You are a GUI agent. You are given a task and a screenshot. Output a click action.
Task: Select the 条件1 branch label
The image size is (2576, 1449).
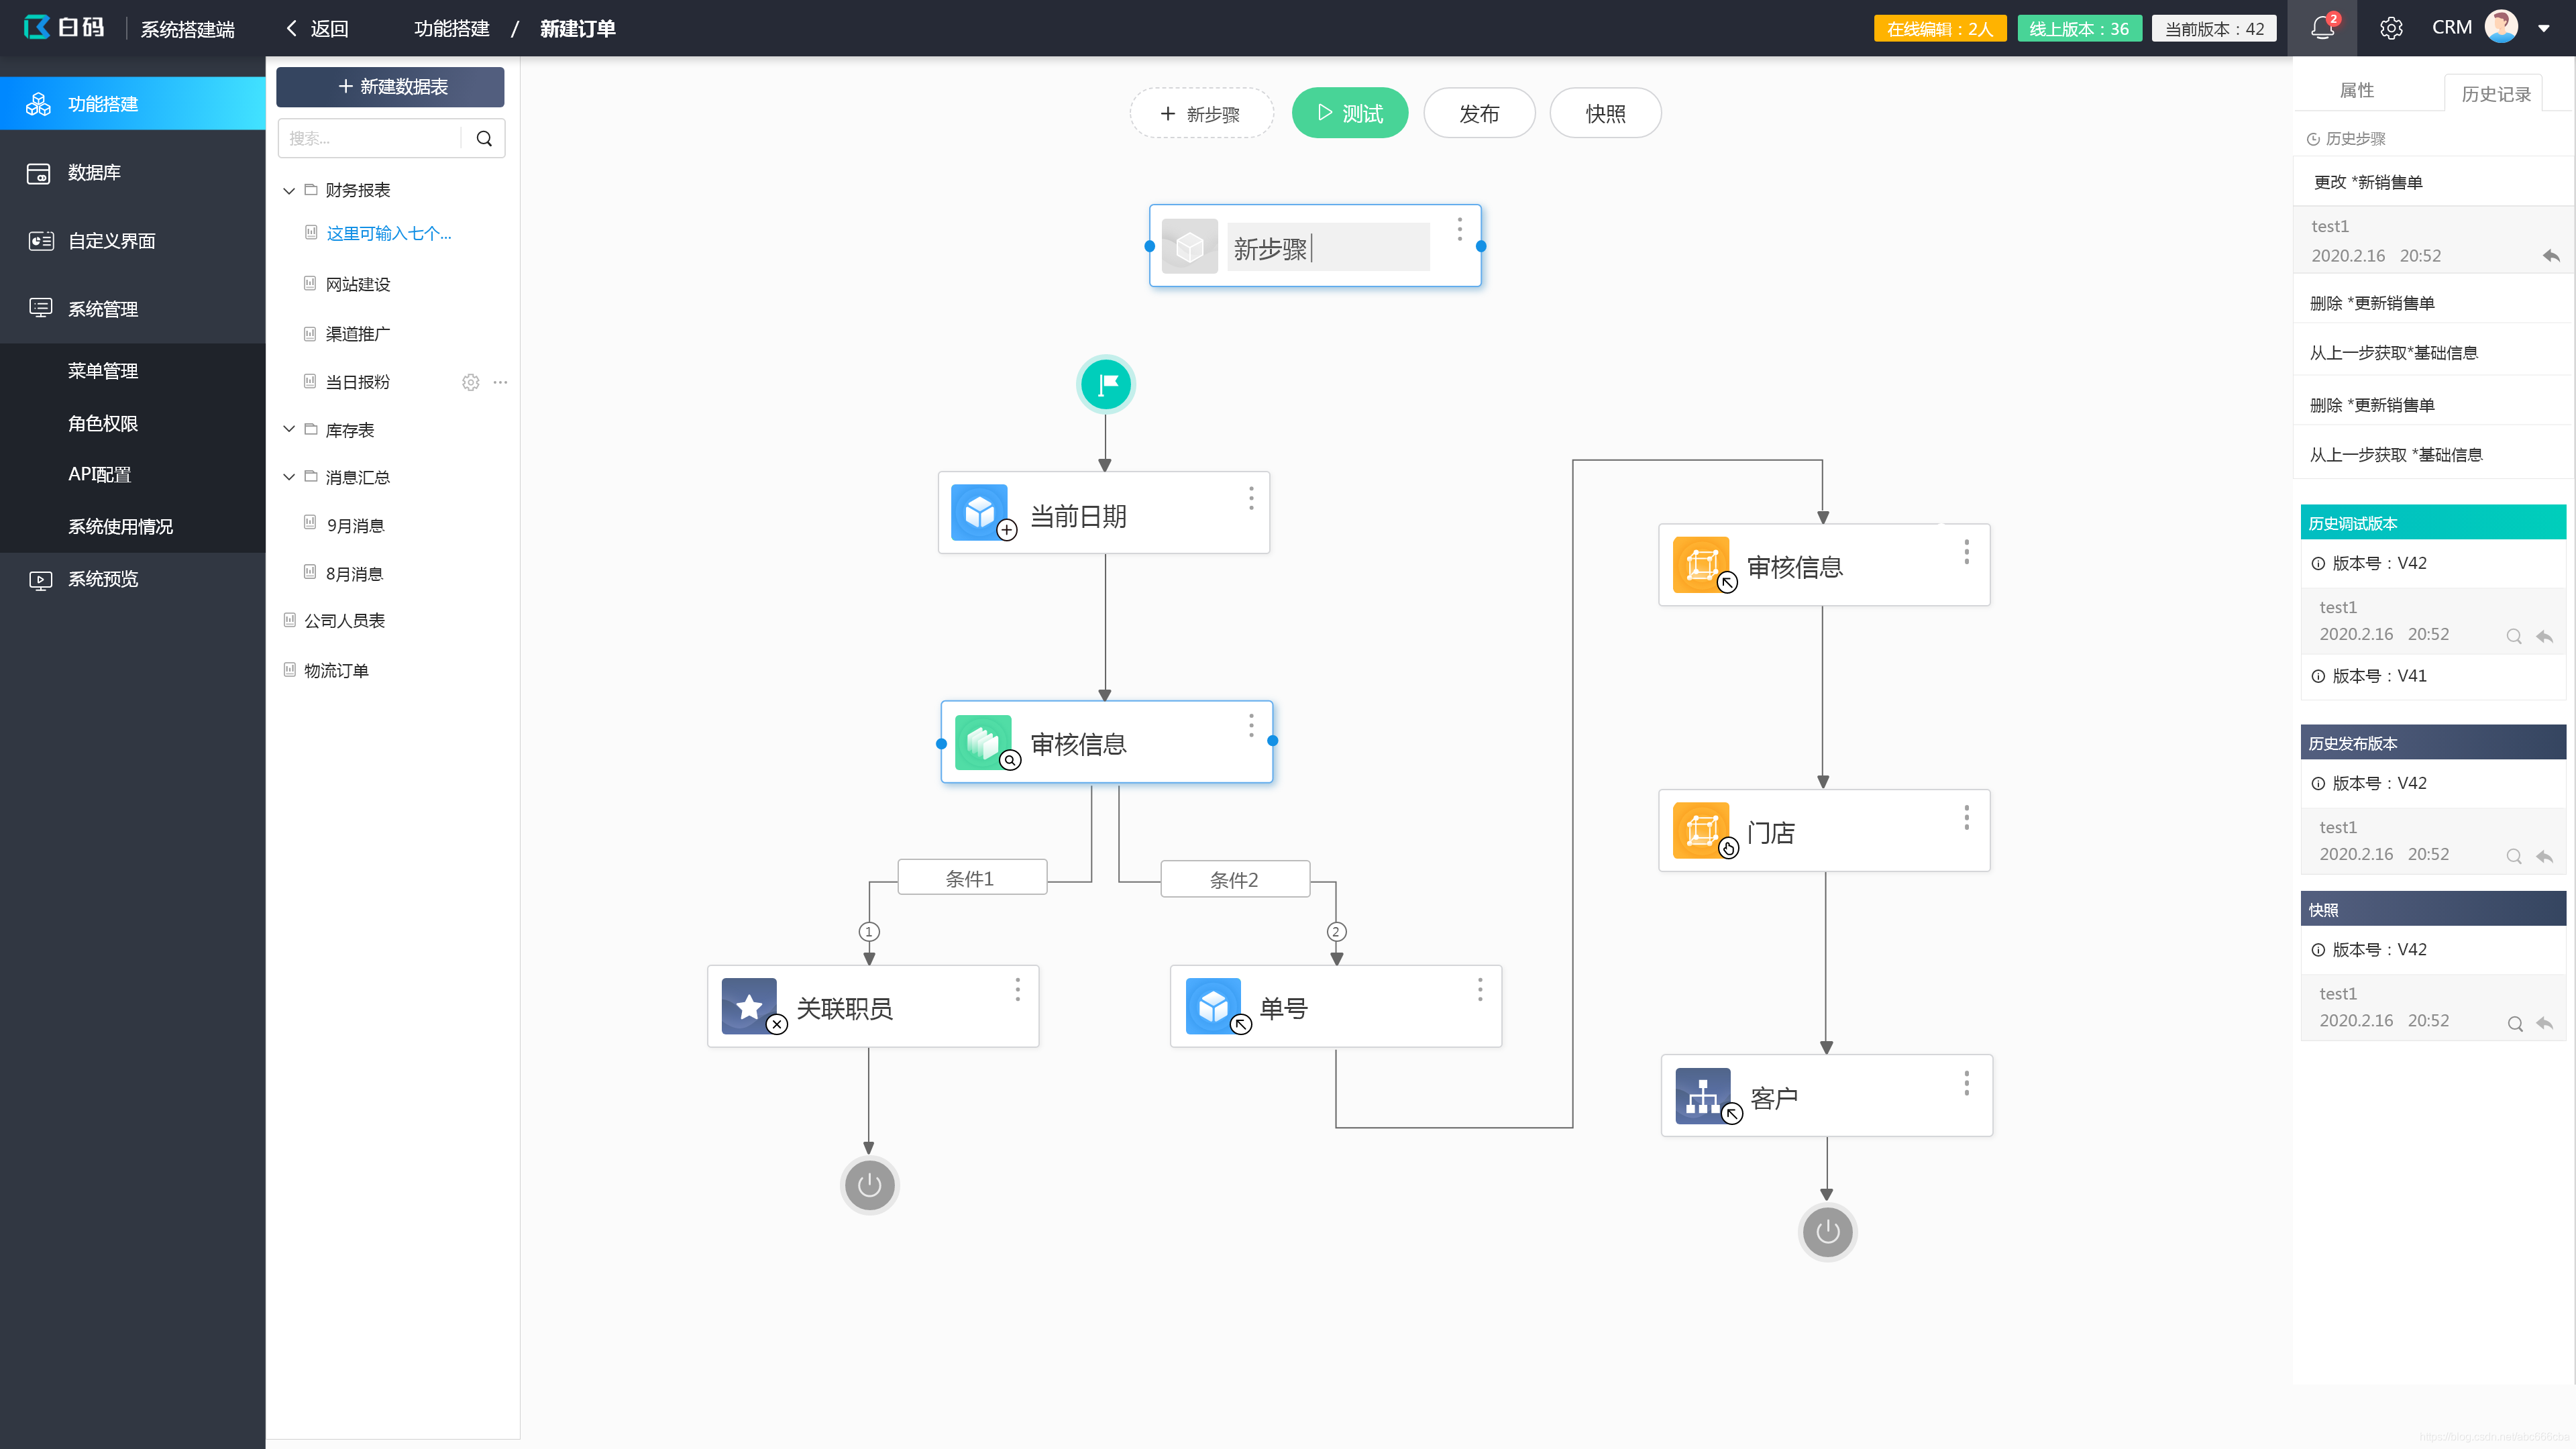pos(971,878)
